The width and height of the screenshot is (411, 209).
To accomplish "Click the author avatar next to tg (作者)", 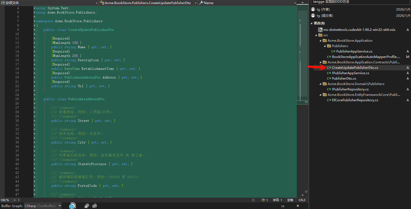I will (x=313, y=9).
